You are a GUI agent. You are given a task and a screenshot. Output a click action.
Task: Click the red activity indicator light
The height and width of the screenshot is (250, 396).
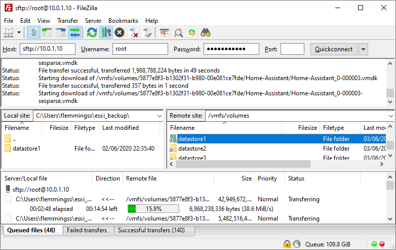(x=382, y=244)
